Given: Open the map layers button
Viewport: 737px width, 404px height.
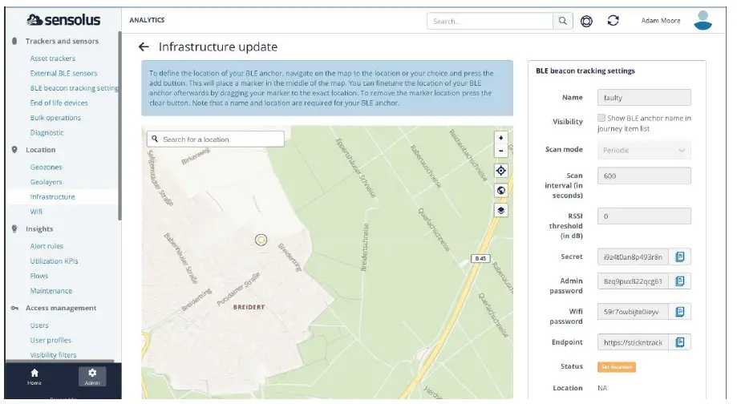Looking at the screenshot, I should point(500,211).
